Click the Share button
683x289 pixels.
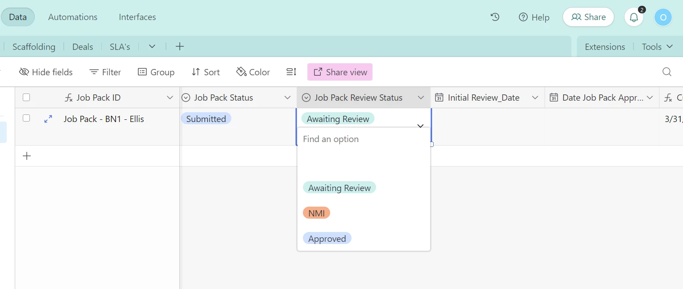(588, 17)
